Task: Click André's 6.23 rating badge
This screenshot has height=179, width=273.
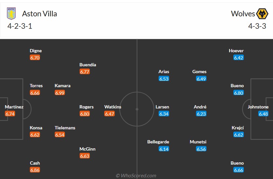Action: (201, 114)
